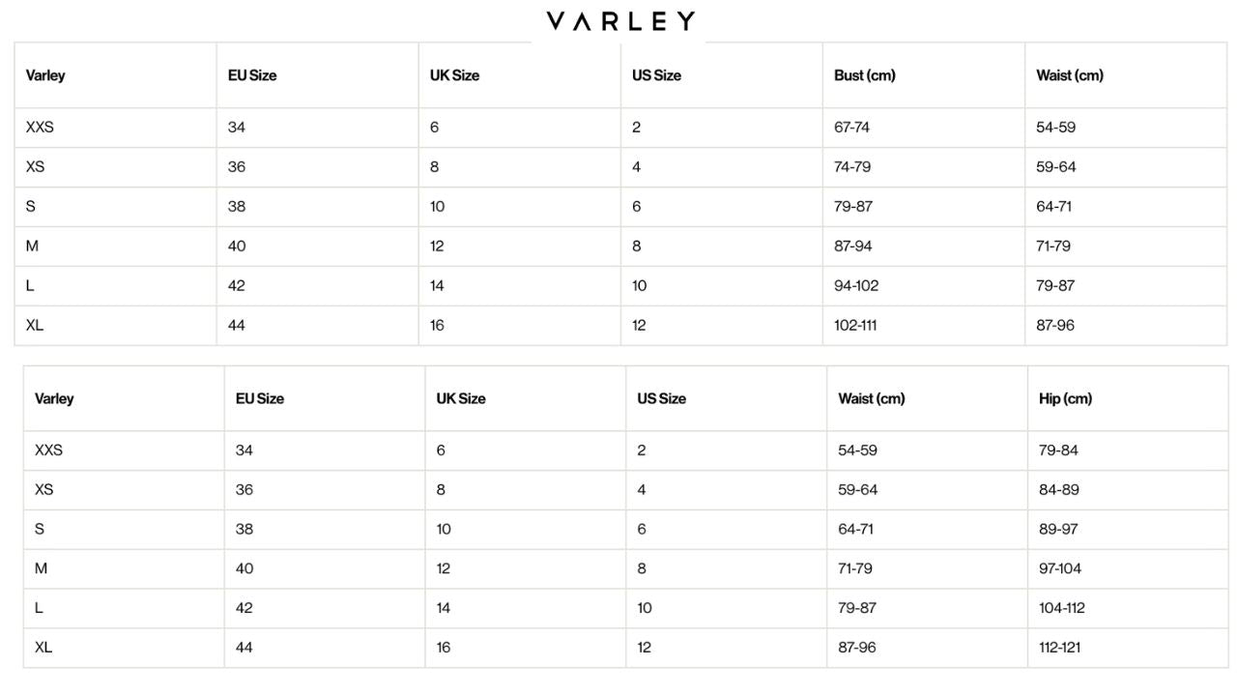1237x696 pixels.
Task: Select the Bust (cm) column header
Action: coord(864,75)
